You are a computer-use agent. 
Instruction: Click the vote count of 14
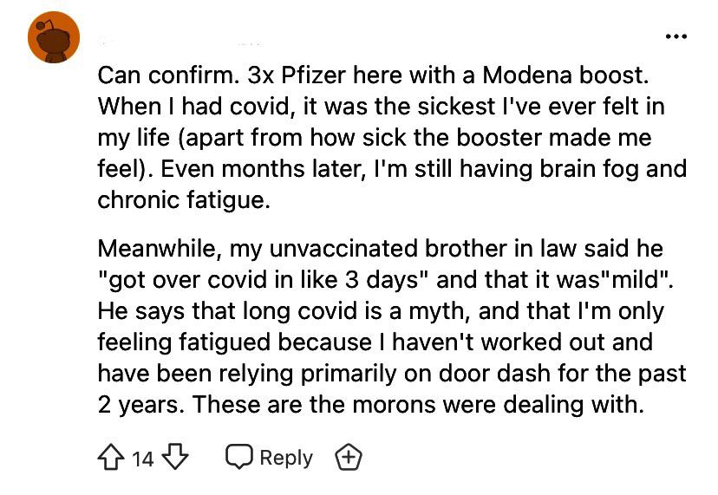click(x=143, y=458)
